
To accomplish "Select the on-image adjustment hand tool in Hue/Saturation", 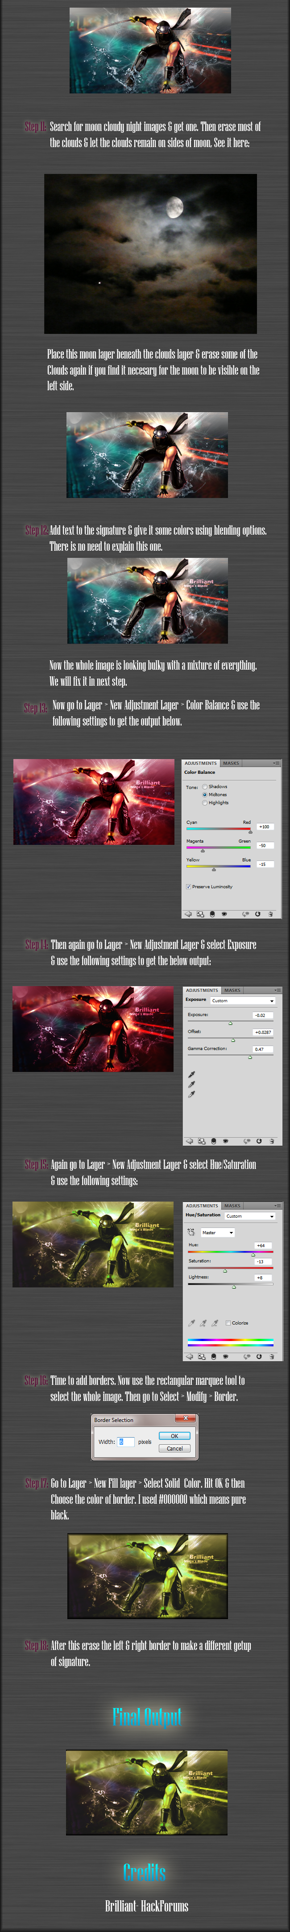I will (191, 1232).
